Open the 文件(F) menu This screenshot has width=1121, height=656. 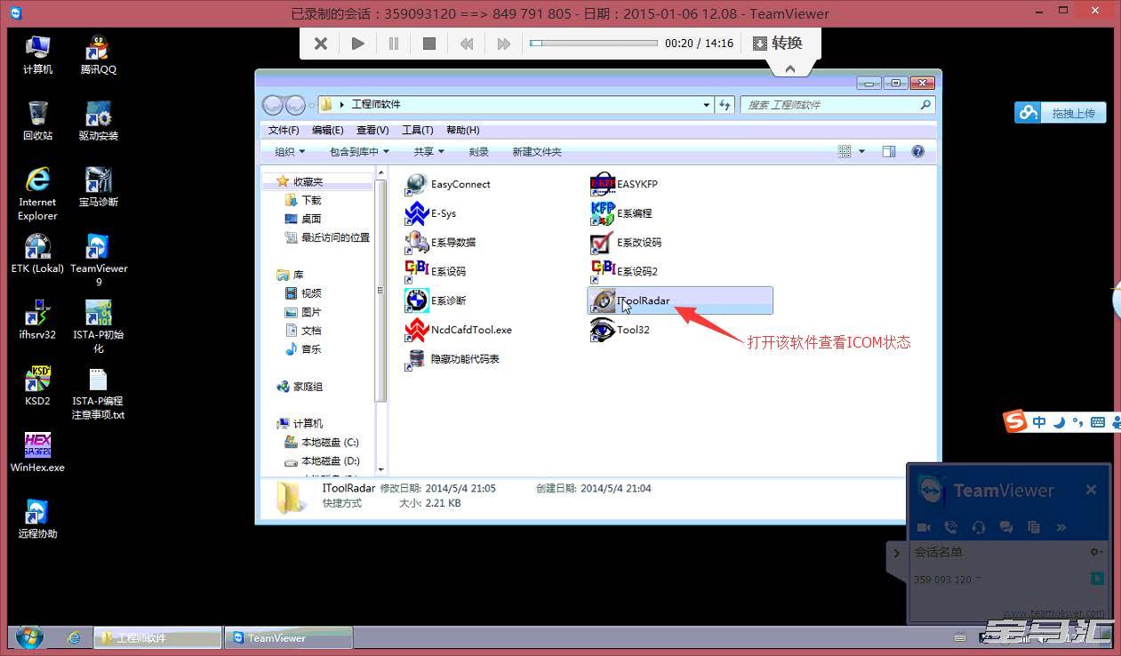pos(284,130)
